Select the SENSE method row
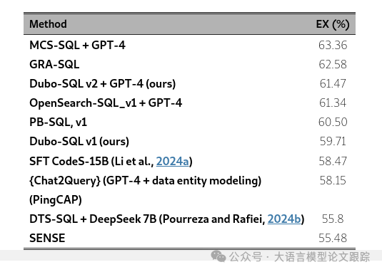382x272 pixels. (47, 238)
